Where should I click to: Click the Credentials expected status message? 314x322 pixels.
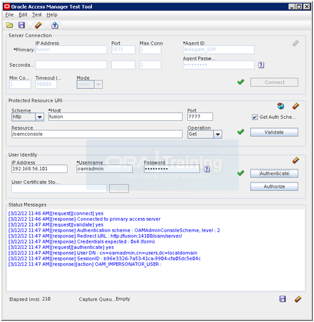(82, 242)
